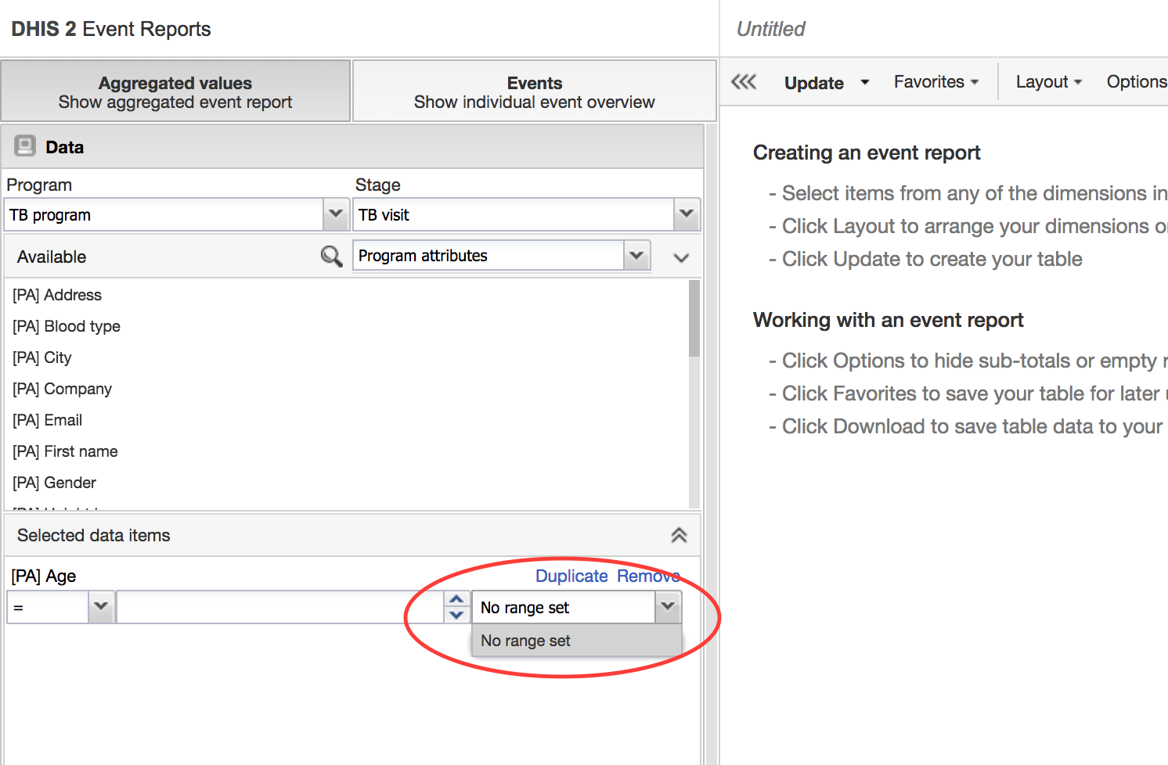The height and width of the screenshot is (765, 1168).
Task: Open the Layout menu
Action: 1048,82
